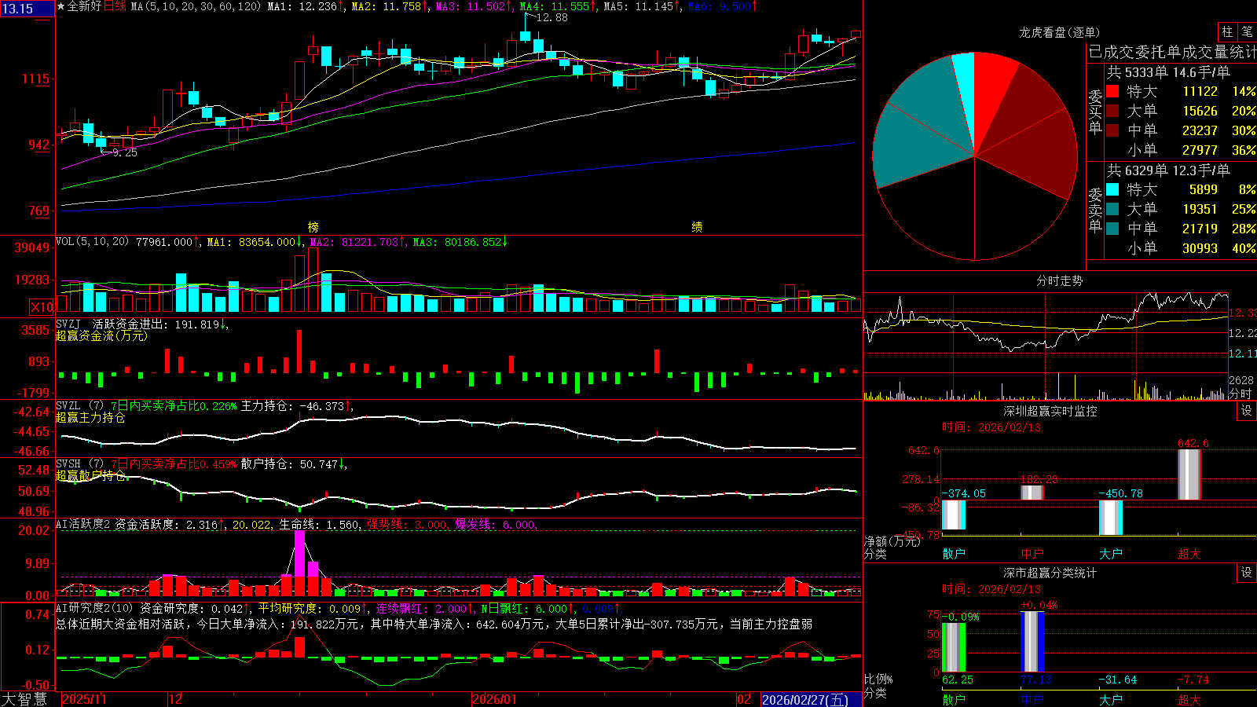This screenshot has height=707, width=1257.
Task: Click 共 5333单 14.6手/单 summary
Action: point(1168,72)
